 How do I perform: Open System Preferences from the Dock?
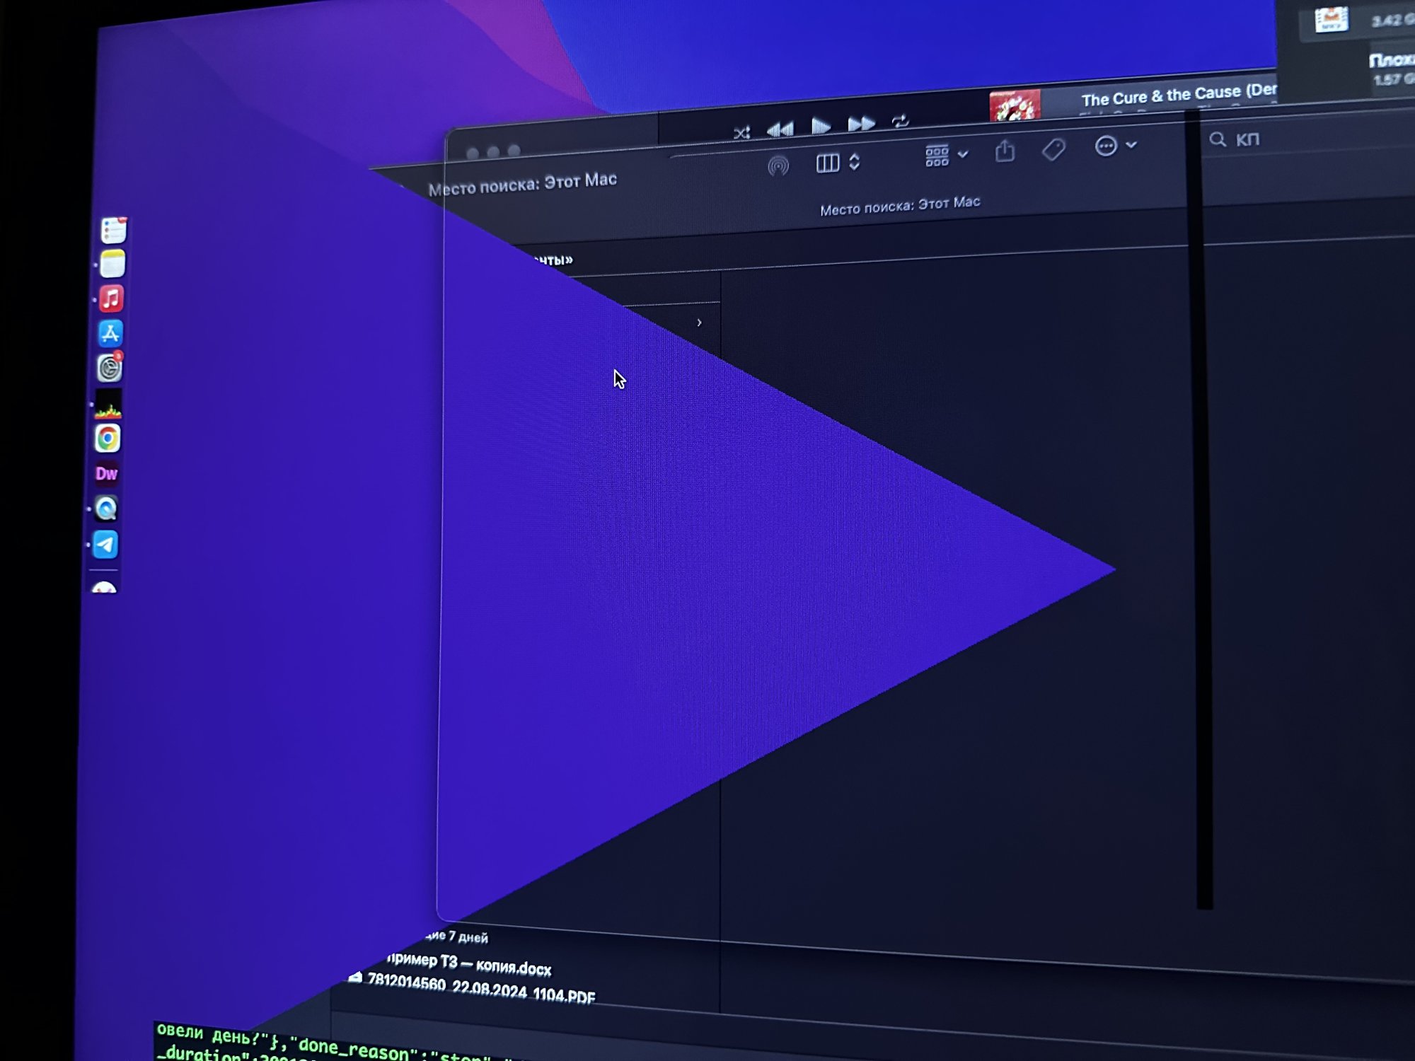110,368
